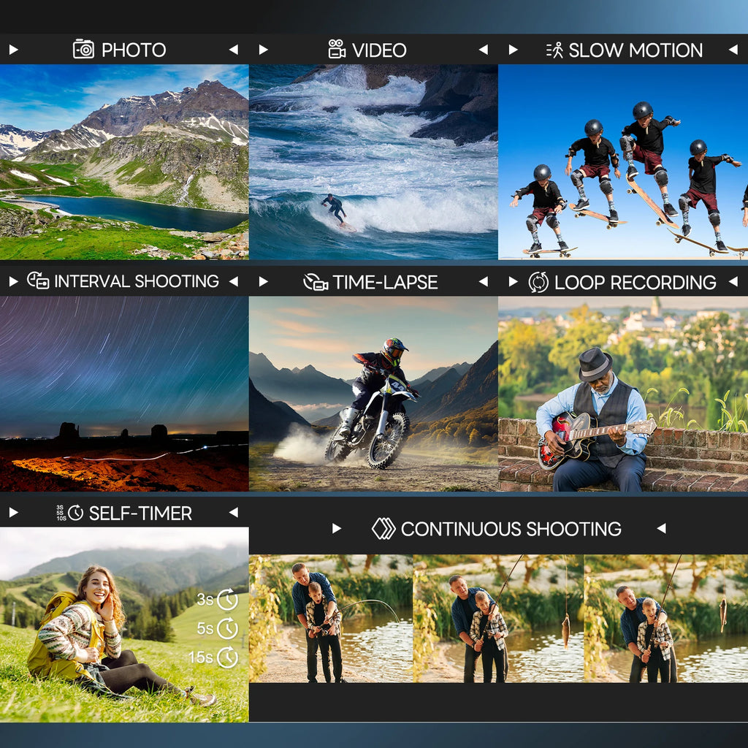Open the guitar player on bricks thumbnail
The image size is (748, 748).
point(623,394)
